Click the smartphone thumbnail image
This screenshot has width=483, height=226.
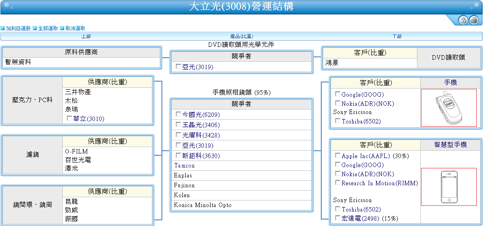pyautogui.click(x=449, y=187)
